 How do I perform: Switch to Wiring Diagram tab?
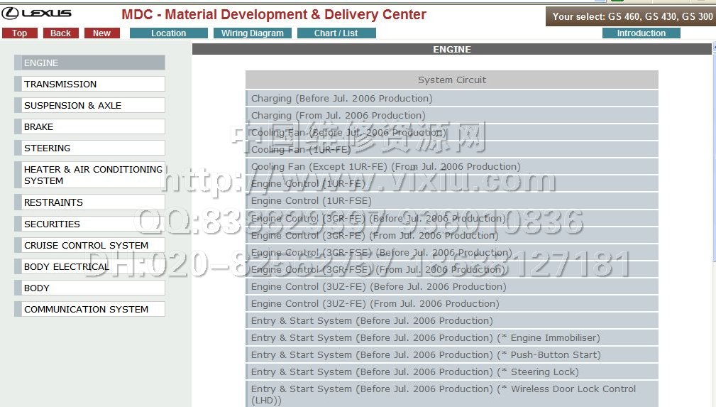(x=252, y=33)
